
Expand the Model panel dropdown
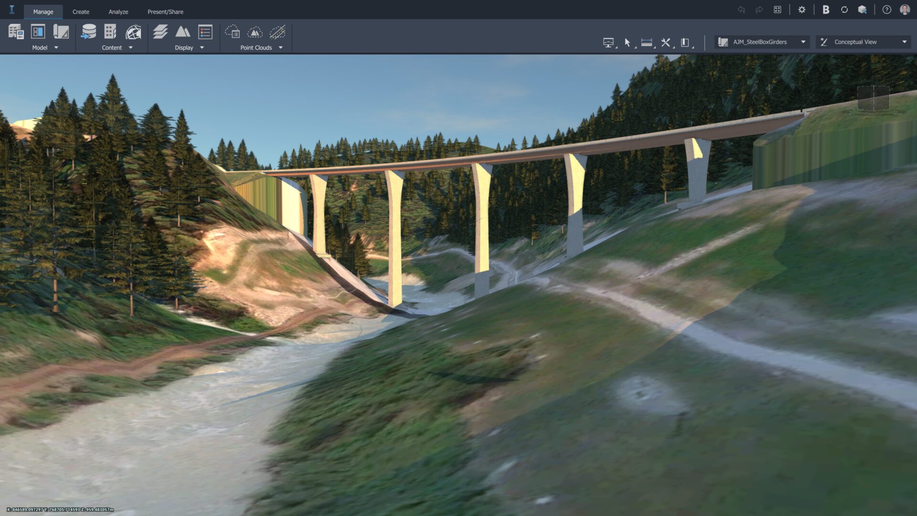tap(56, 48)
